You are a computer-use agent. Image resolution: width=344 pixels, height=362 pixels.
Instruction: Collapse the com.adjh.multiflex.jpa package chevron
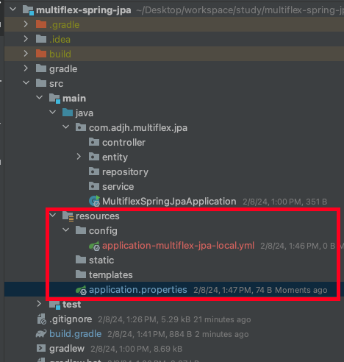click(65, 127)
